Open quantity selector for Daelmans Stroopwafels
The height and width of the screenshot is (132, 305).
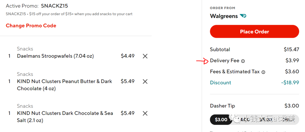click(9, 56)
